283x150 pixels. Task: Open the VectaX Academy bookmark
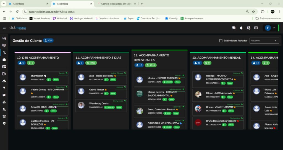(40, 19)
